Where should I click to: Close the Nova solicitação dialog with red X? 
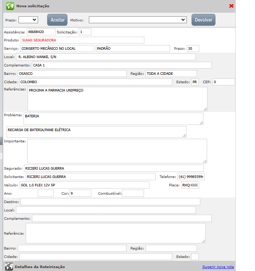pyautogui.click(x=231, y=6)
